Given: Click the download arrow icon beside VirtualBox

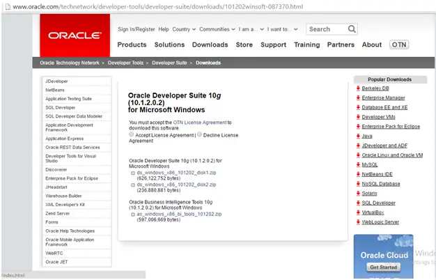Looking at the screenshot, I should pyautogui.click(x=358, y=212).
